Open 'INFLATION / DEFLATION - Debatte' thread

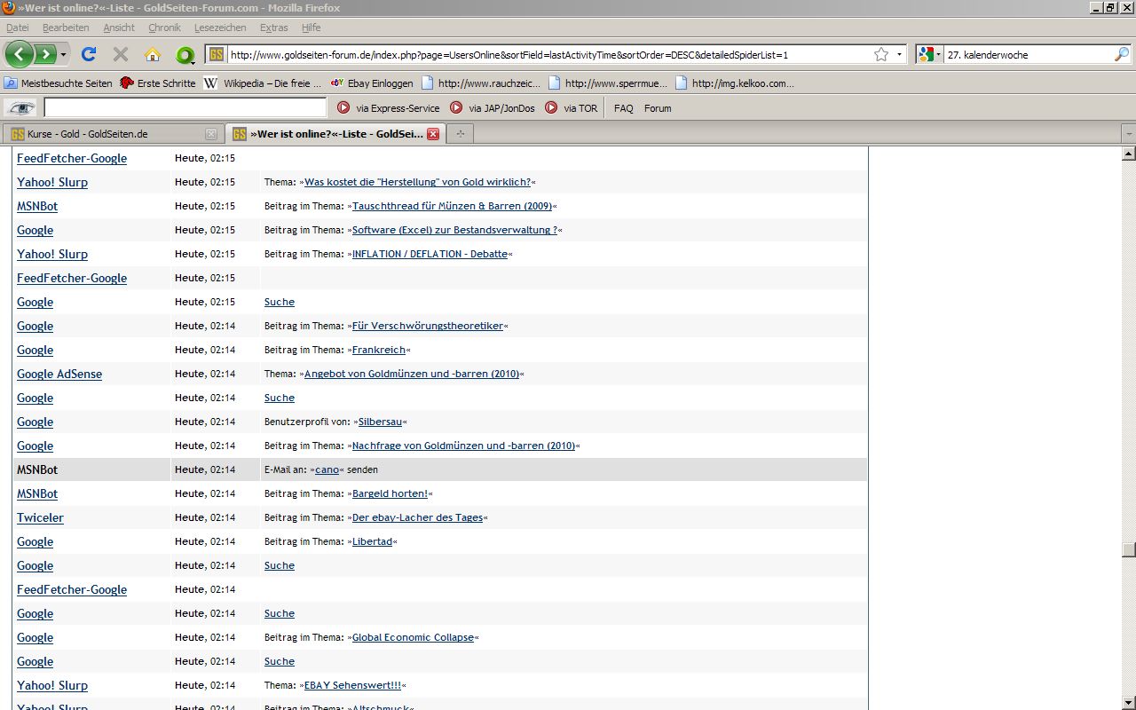coord(430,254)
